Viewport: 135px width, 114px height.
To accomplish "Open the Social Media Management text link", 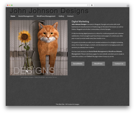I will pyautogui.click(x=98, y=51).
